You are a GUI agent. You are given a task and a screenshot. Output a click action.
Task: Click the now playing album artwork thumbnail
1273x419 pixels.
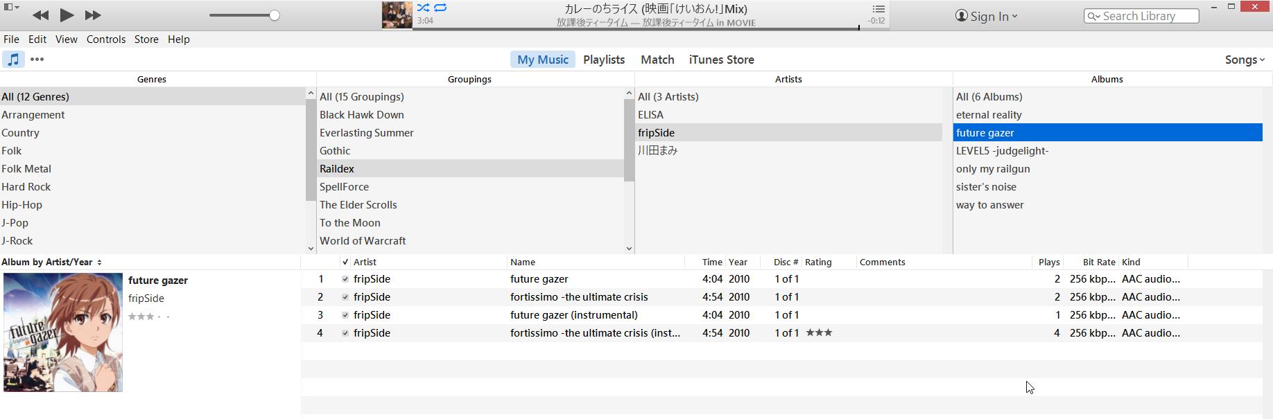pyautogui.click(x=397, y=15)
